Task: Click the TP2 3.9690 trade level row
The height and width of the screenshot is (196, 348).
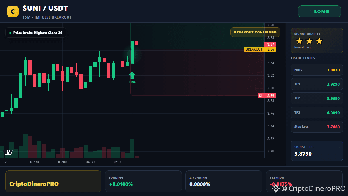Action: [x=317, y=98]
